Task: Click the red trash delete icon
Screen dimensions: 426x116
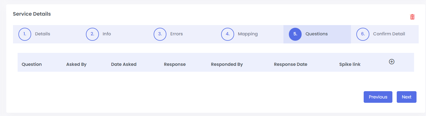Action: [x=412, y=17]
